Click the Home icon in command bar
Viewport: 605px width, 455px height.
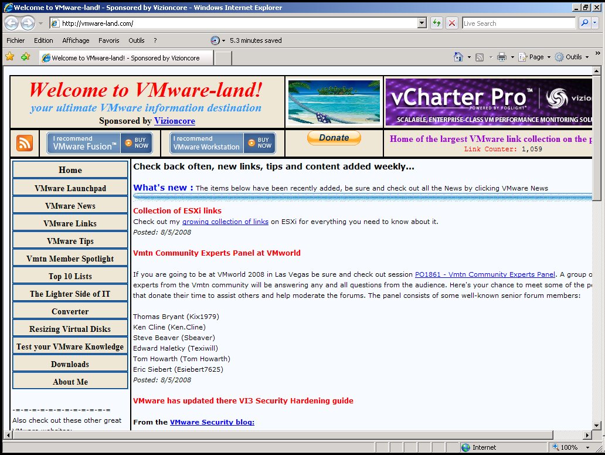click(458, 57)
